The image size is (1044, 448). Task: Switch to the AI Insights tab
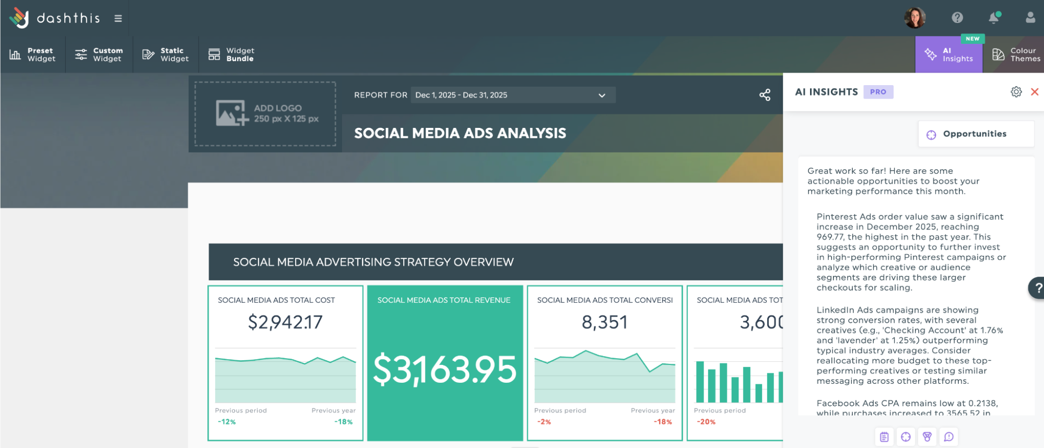click(949, 54)
